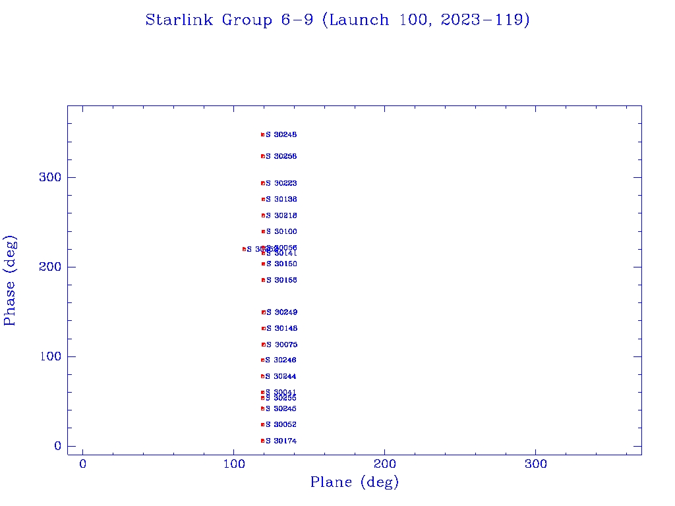Select the 'S 30246' satellite label
The image size is (675, 506).
[281, 360]
